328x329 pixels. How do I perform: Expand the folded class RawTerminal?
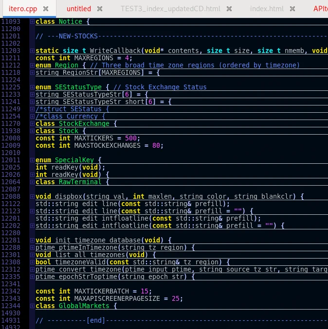[x=32, y=182]
